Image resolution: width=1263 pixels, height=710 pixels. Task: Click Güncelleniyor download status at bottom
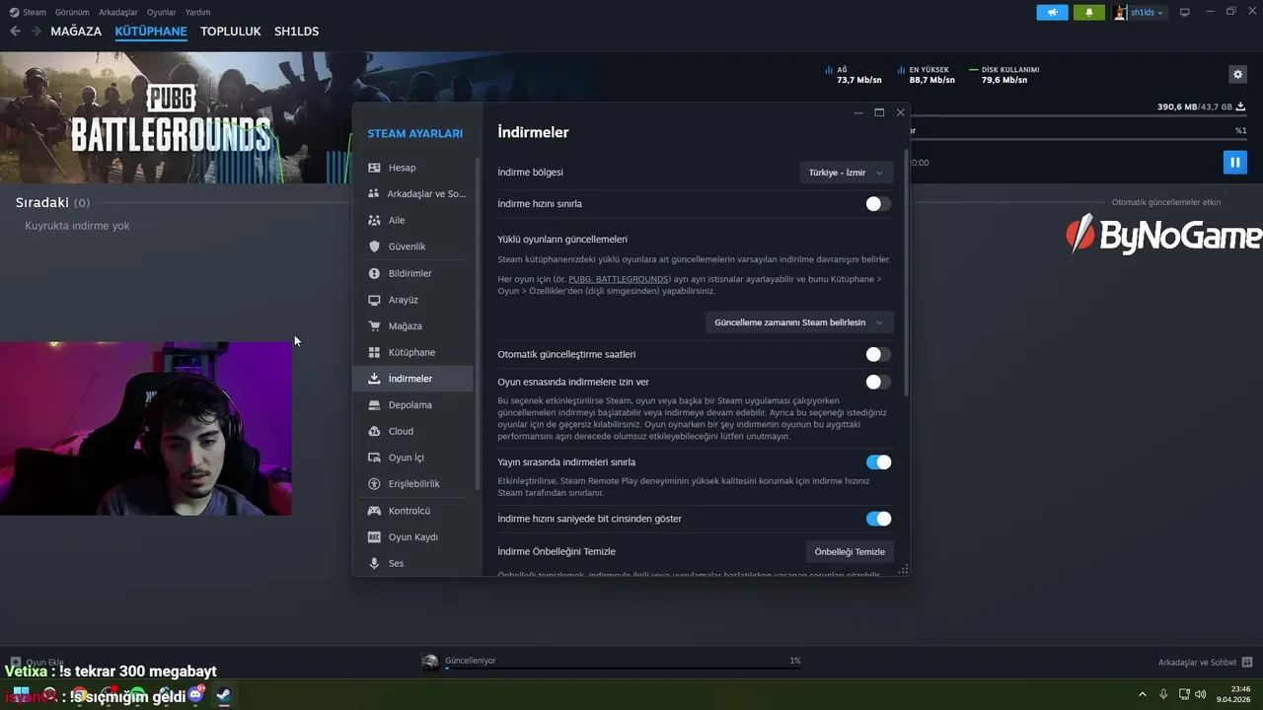(471, 661)
